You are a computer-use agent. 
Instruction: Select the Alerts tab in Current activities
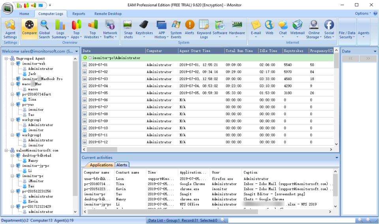122,165
